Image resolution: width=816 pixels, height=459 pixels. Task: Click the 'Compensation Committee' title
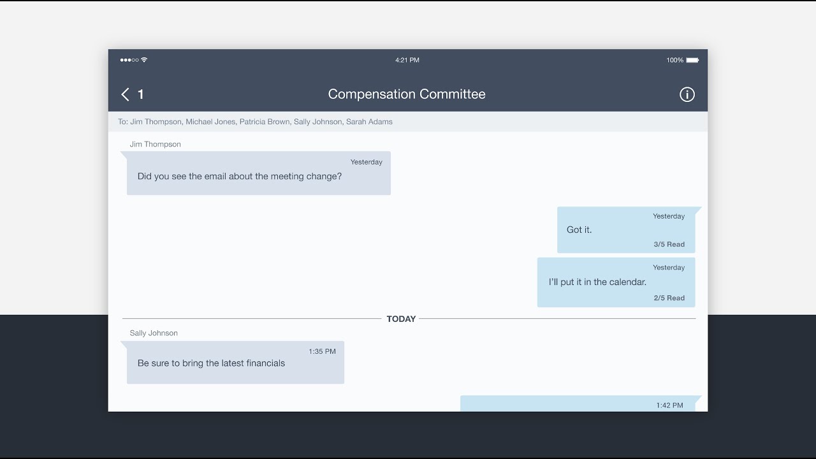coord(407,94)
